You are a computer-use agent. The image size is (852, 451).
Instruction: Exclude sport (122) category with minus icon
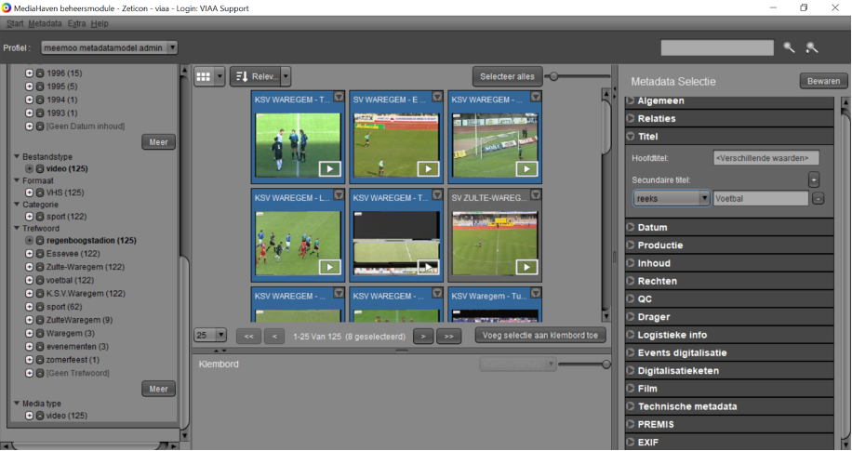(40, 217)
